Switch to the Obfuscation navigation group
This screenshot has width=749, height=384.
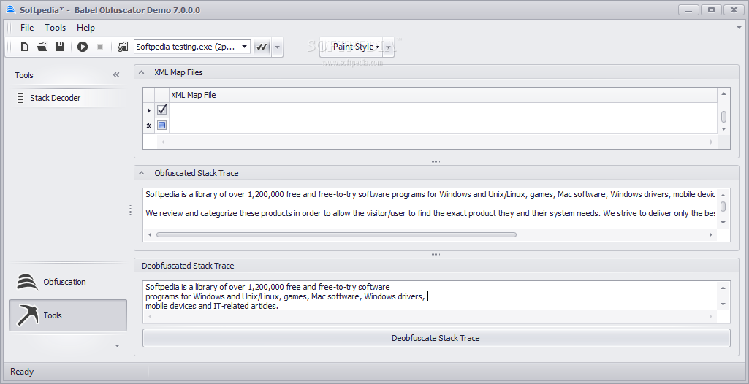[x=68, y=282]
